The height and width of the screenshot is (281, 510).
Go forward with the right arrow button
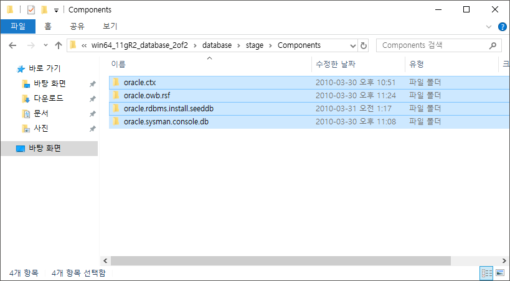(x=31, y=45)
